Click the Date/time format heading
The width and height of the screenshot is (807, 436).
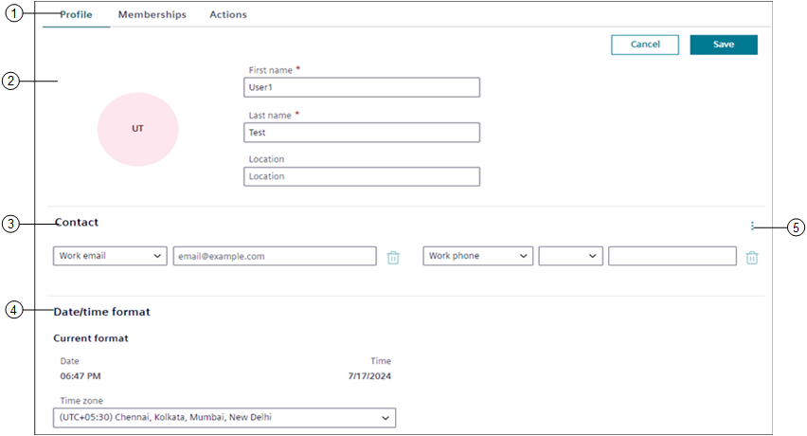(x=102, y=311)
